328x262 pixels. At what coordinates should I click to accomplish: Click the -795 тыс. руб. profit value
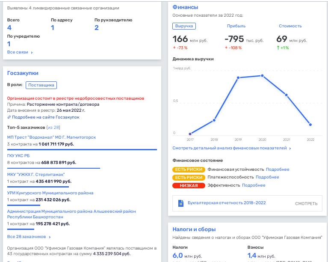click(x=244, y=39)
